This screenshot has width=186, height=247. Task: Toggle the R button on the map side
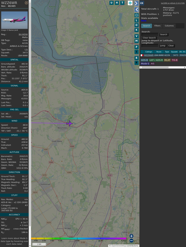pyautogui.click(x=136, y=58)
